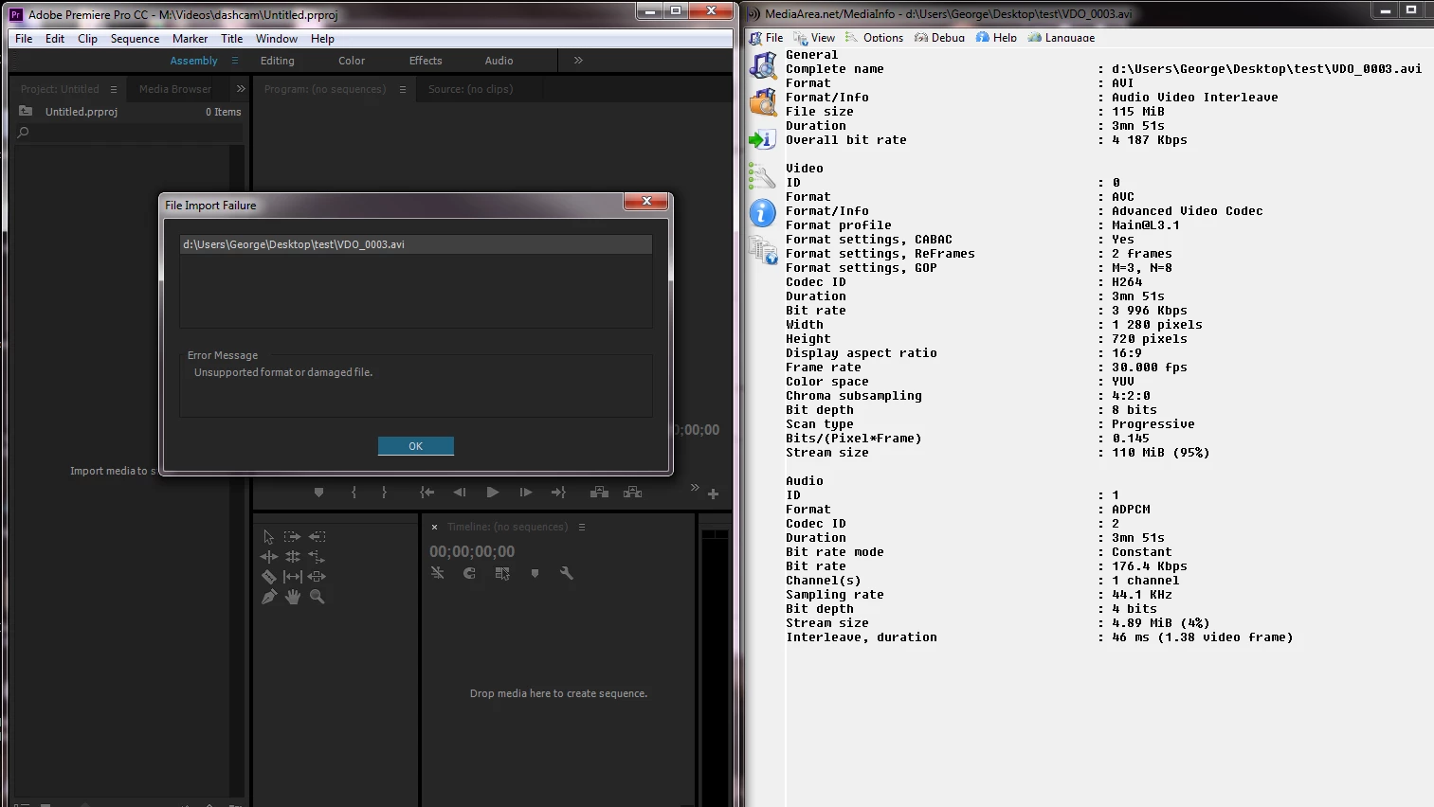Open the View menu in MediaInfo

tap(815, 38)
